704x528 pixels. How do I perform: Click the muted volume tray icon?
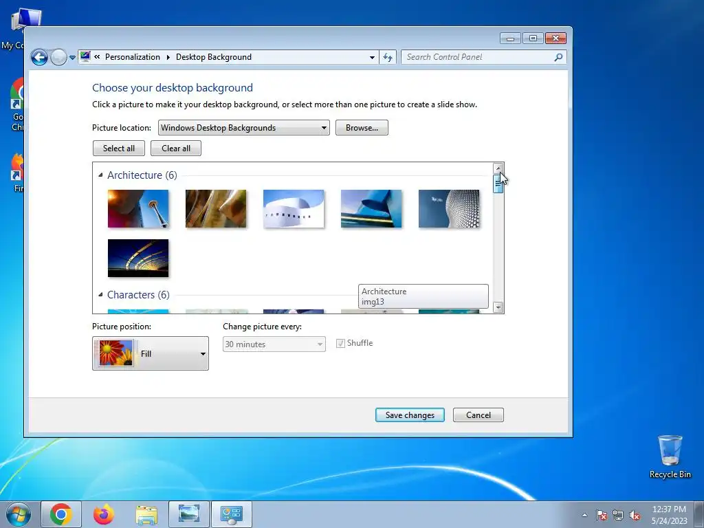(x=635, y=515)
